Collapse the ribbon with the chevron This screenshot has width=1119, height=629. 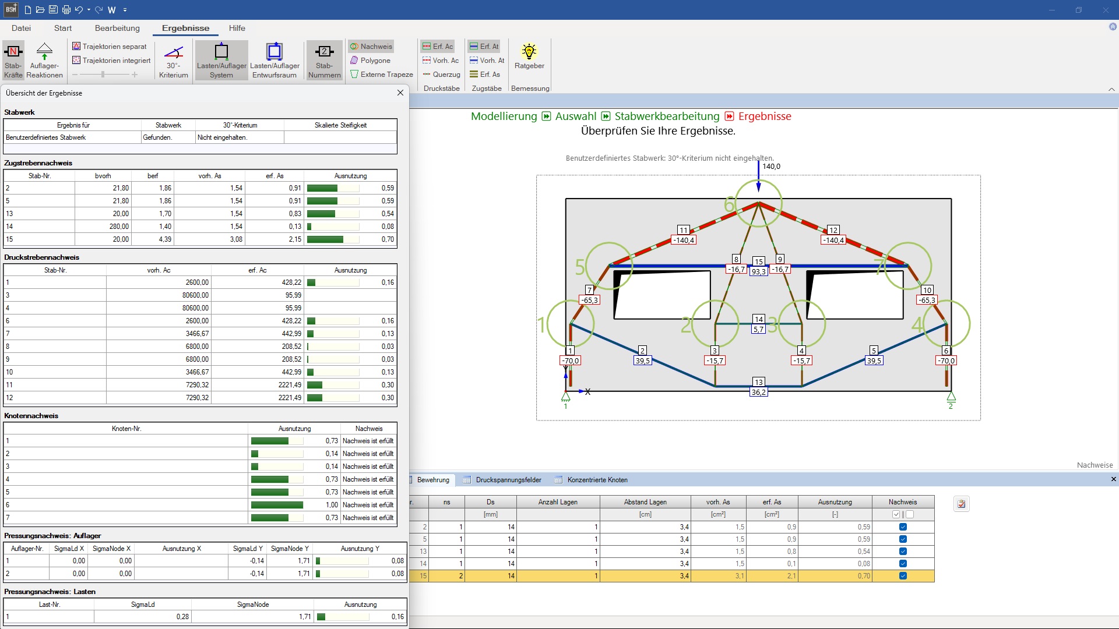[1111, 89]
